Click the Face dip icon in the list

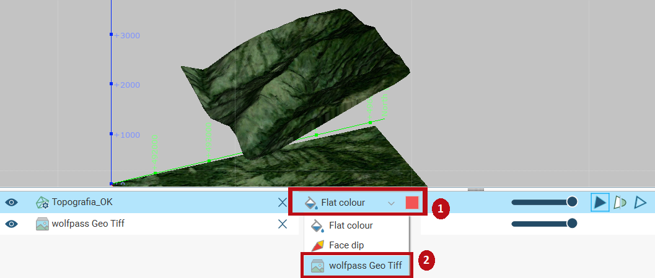pyautogui.click(x=317, y=245)
